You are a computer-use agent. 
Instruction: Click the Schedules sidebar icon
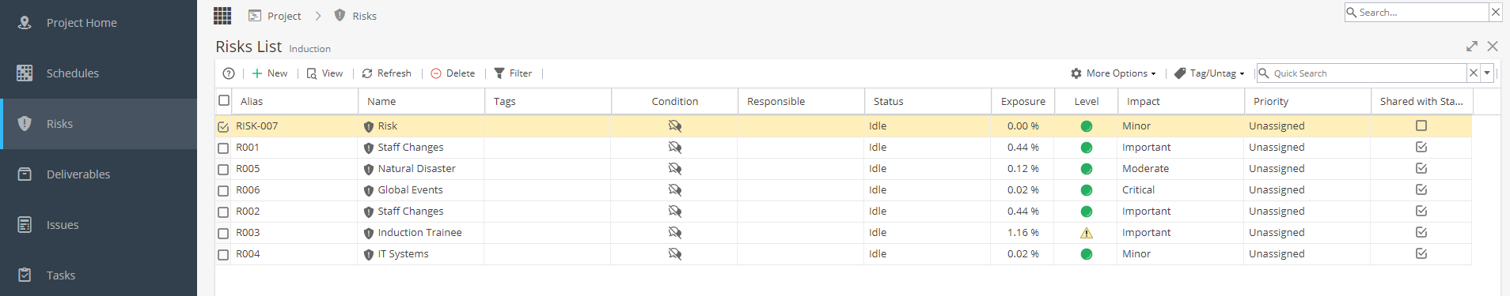(x=25, y=73)
